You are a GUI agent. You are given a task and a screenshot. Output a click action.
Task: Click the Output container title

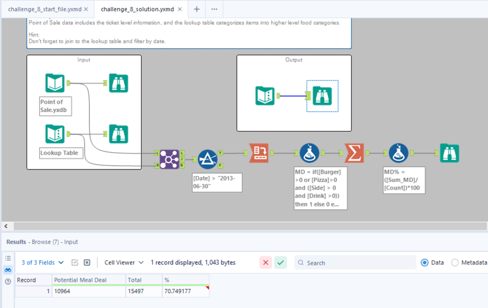[294, 60]
